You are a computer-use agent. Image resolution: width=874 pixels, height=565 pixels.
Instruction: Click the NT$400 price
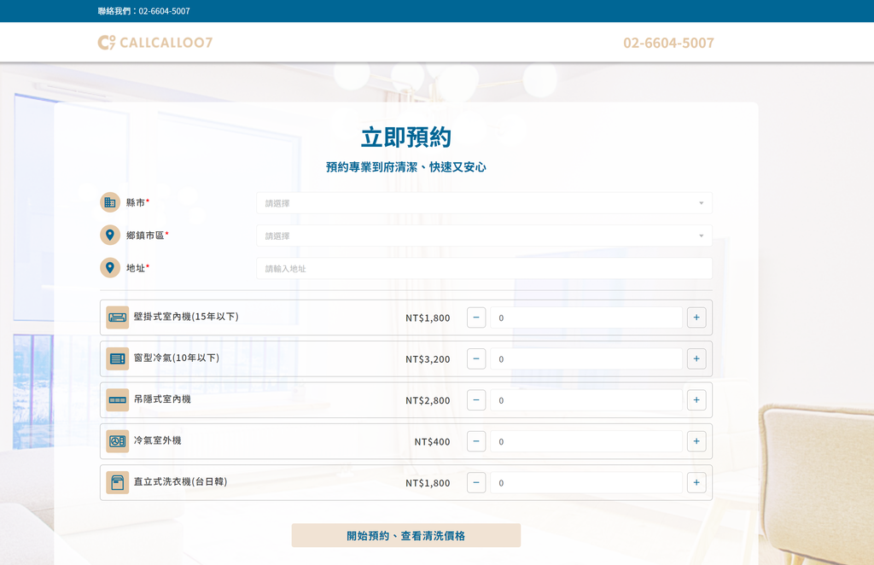[432, 442]
